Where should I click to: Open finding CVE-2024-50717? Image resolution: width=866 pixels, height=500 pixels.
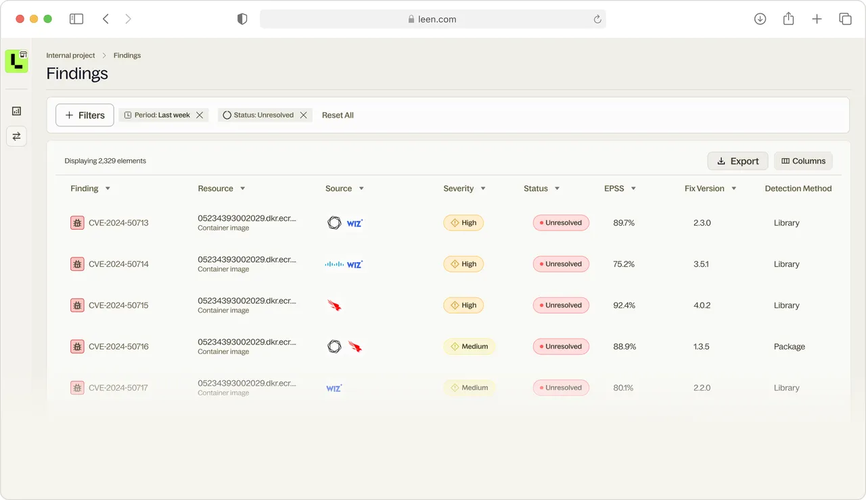click(118, 388)
